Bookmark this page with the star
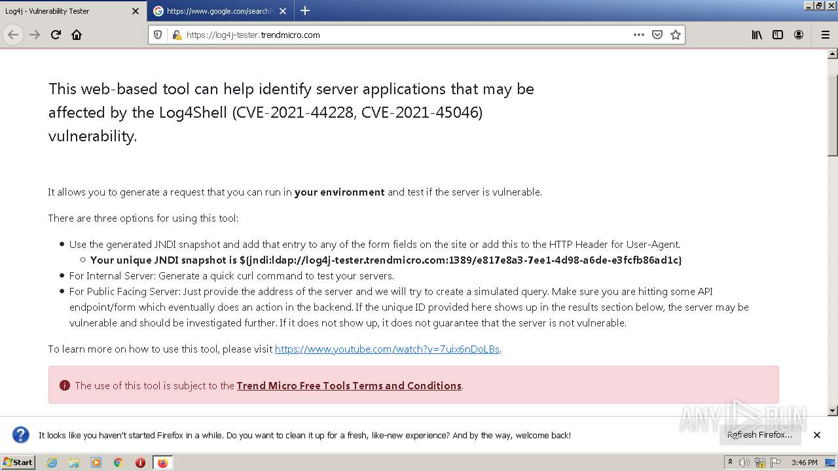Image resolution: width=838 pixels, height=471 pixels. tap(676, 35)
